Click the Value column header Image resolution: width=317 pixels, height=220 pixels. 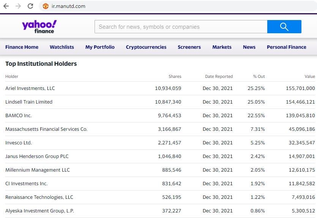coord(310,76)
